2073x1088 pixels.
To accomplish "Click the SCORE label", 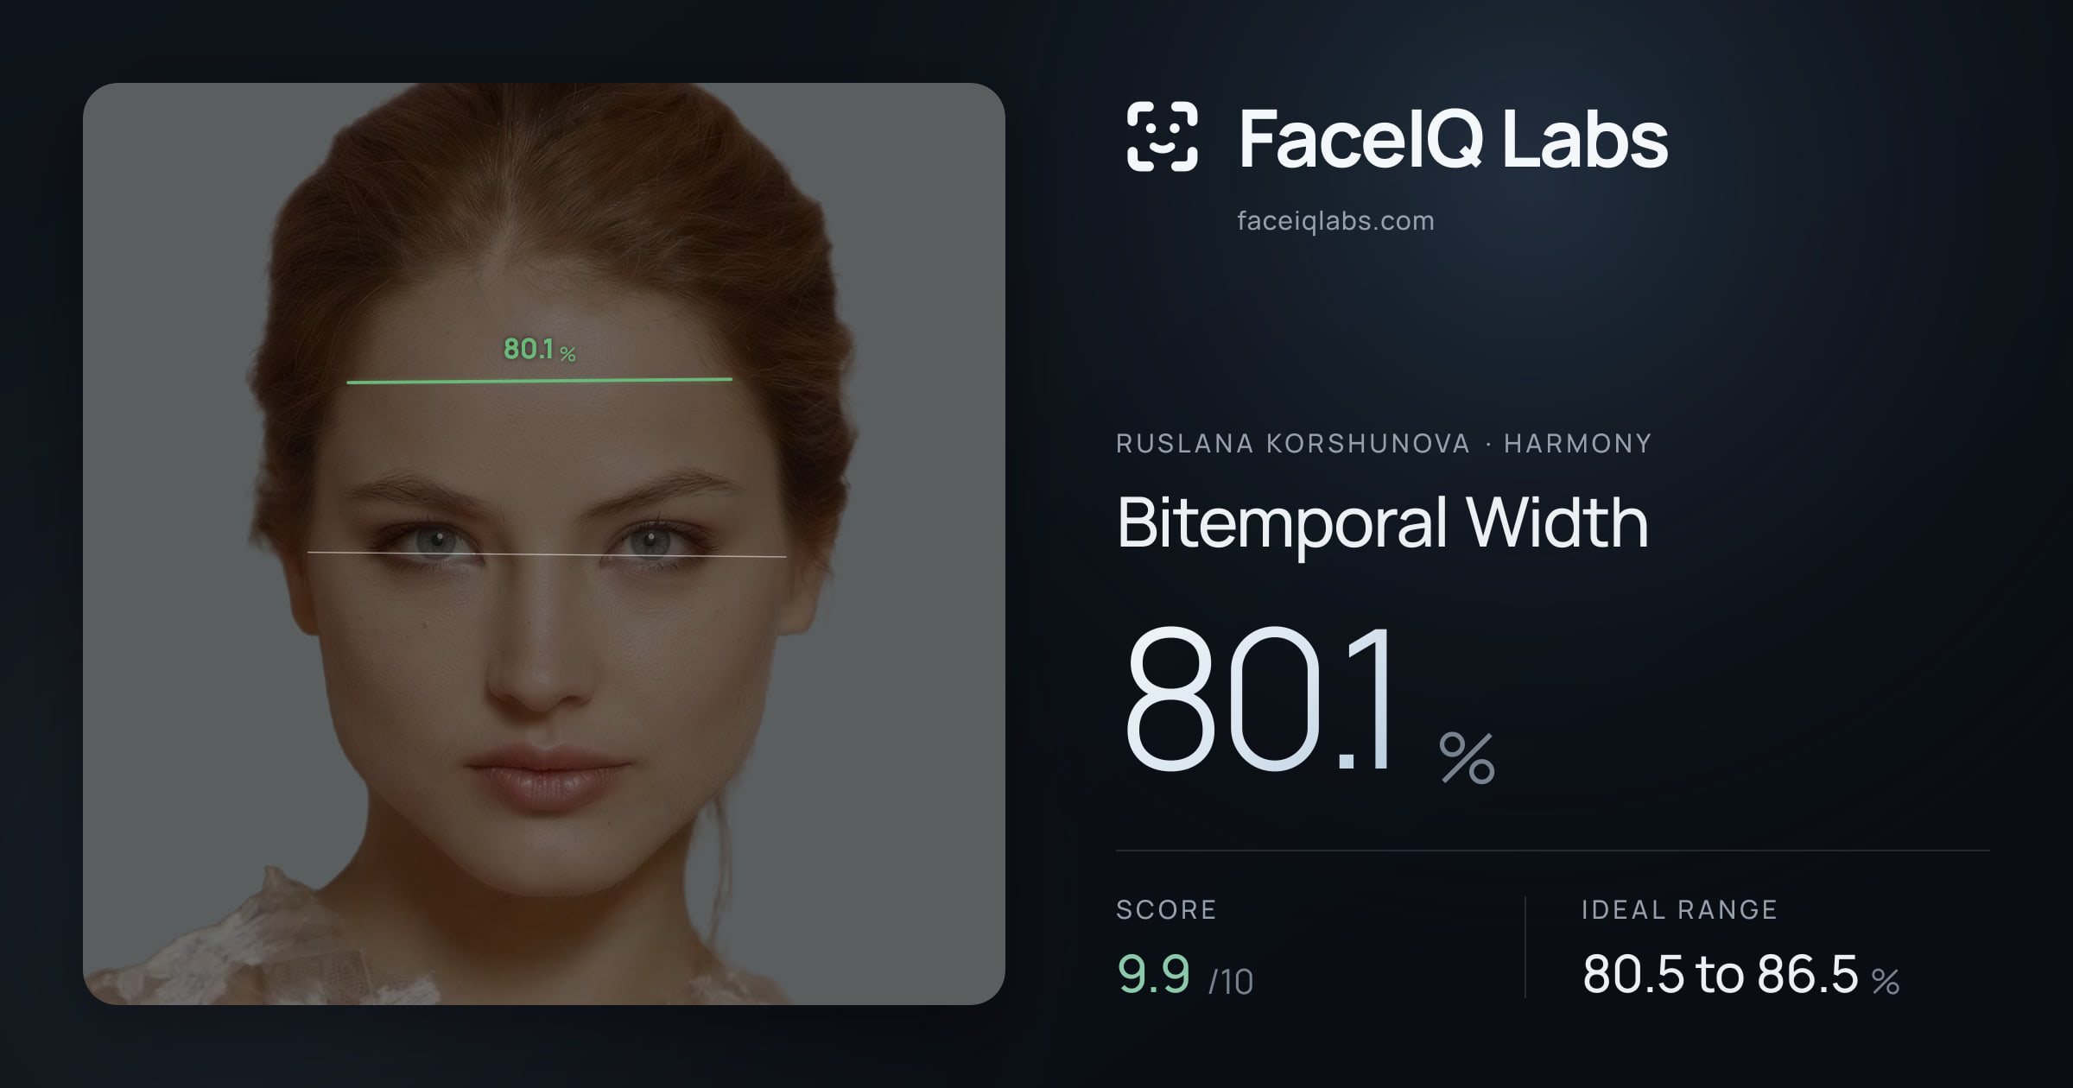I will point(1166,909).
